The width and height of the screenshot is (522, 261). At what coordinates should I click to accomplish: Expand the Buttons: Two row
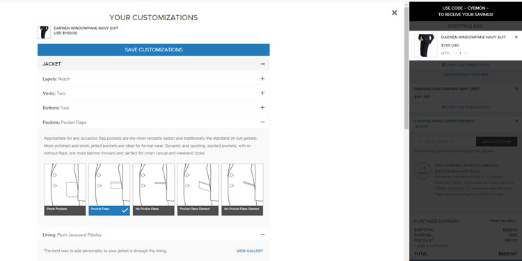point(154,108)
